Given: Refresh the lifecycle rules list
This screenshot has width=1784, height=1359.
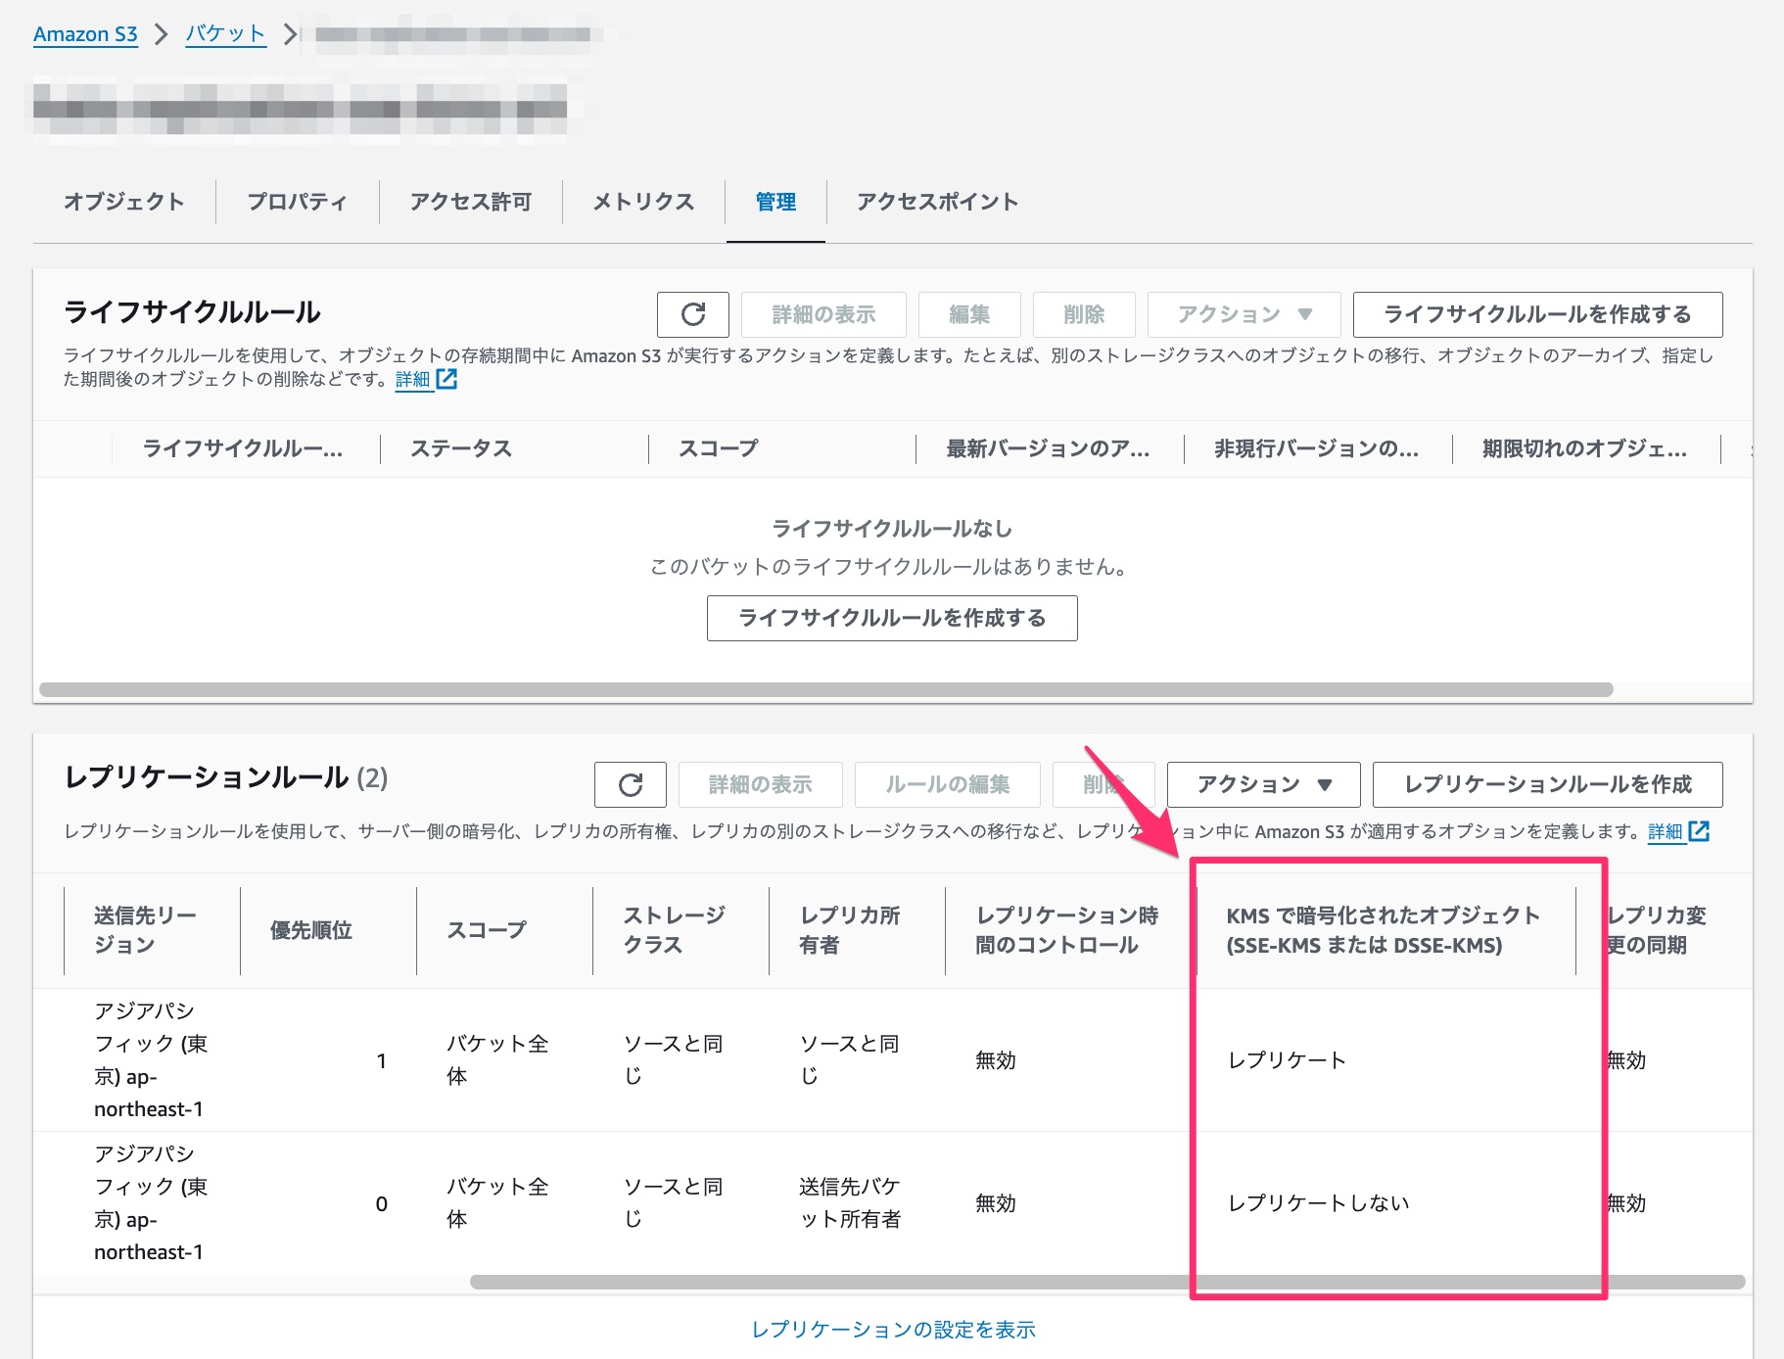Looking at the screenshot, I should [x=694, y=314].
